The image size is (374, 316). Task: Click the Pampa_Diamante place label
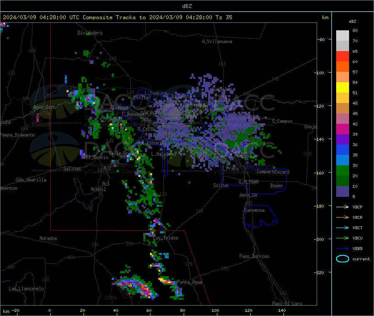(x=17, y=135)
